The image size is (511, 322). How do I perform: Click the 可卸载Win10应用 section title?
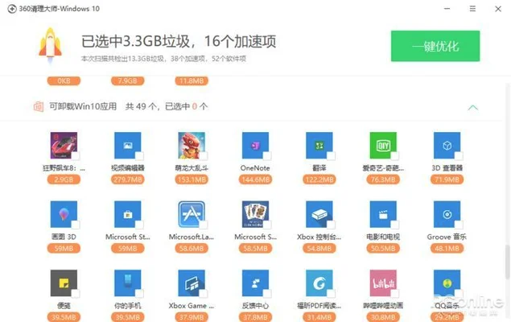pyautogui.click(x=83, y=106)
